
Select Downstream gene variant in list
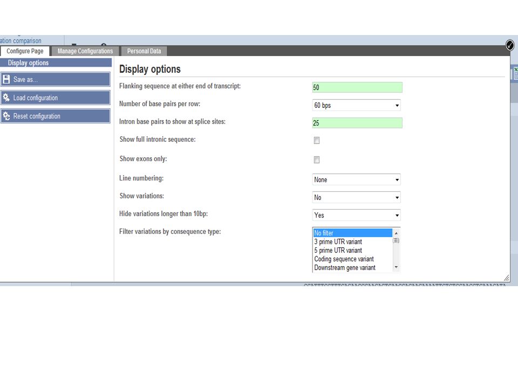352,268
